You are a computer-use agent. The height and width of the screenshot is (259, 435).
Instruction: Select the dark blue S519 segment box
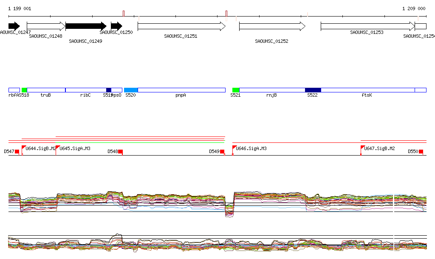tap(109, 90)
